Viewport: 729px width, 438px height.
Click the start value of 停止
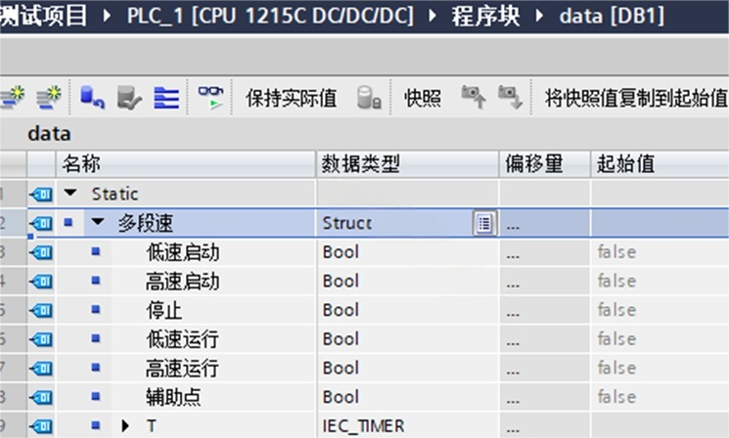tap(661, 310)
